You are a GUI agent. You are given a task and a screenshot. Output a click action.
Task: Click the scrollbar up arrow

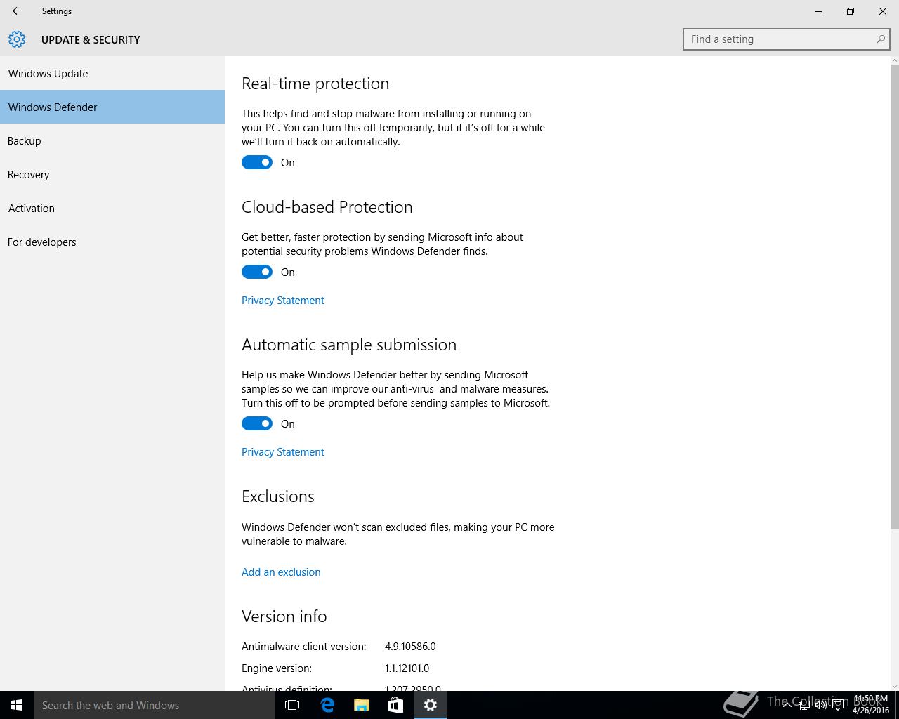click(894, 61)
